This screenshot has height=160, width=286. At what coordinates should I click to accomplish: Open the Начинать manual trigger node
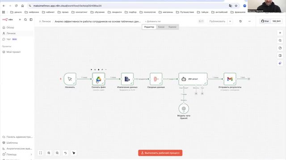click(x=70, y=79)
